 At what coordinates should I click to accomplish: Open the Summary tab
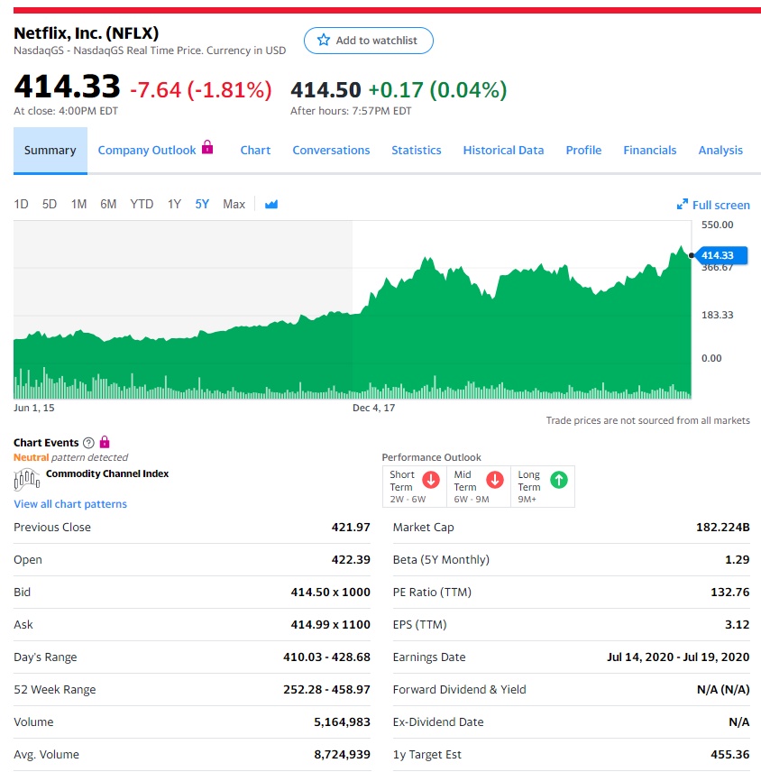[x=50, y=151]
